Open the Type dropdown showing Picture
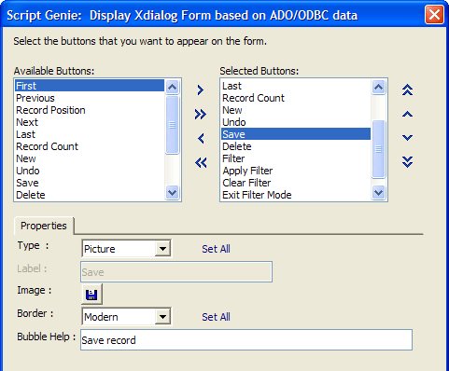Image resolution: width=449 pixels, height=371 pixels. [162, 249]
